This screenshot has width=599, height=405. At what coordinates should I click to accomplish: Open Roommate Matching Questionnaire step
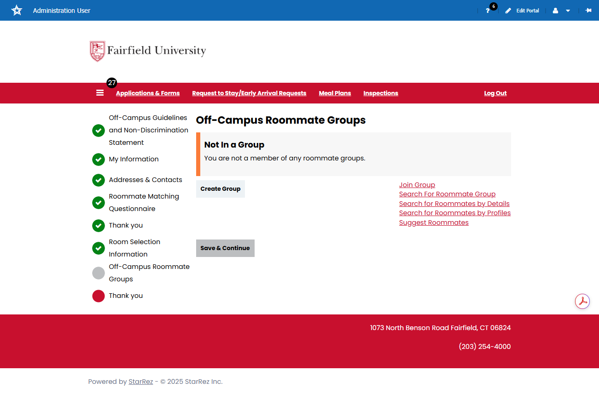coord(144,202)
